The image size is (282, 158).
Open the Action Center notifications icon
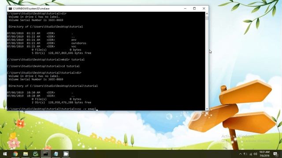coord(275,154)
